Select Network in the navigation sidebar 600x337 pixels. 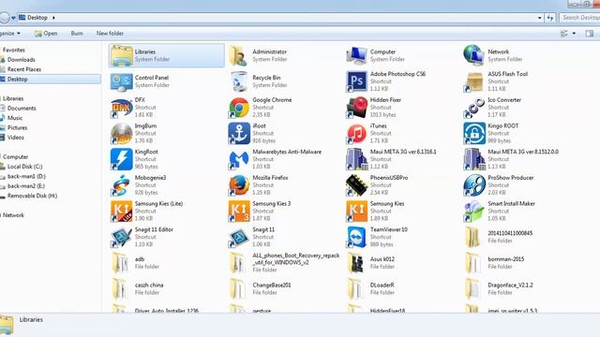(x=13, y=215)
